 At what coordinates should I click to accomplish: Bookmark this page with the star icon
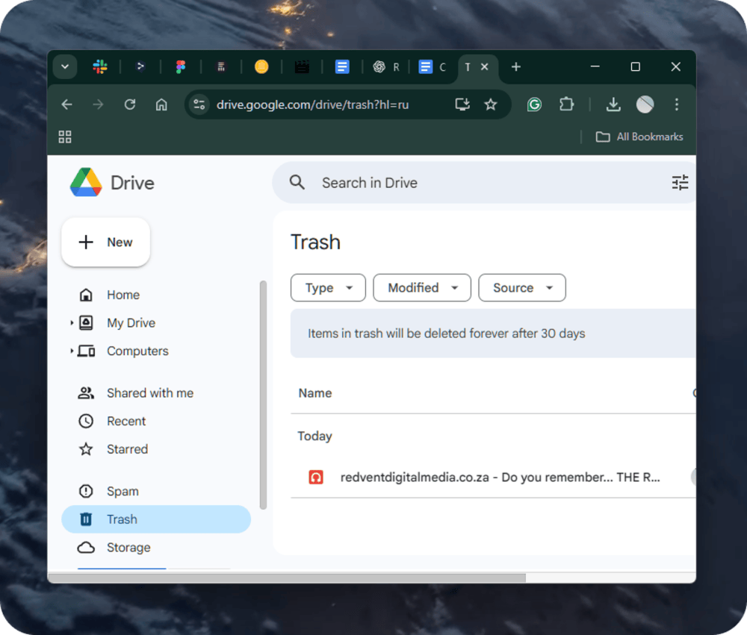coord(491,104)
